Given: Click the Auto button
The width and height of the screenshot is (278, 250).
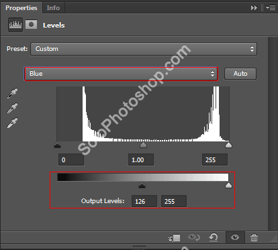Looking at the screenshot, I should click(x=240, y=74).
